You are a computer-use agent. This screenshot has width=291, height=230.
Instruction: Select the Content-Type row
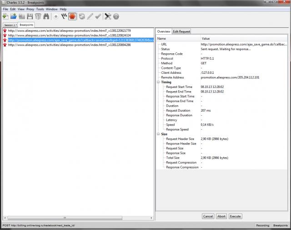click(x=222, y=68)
